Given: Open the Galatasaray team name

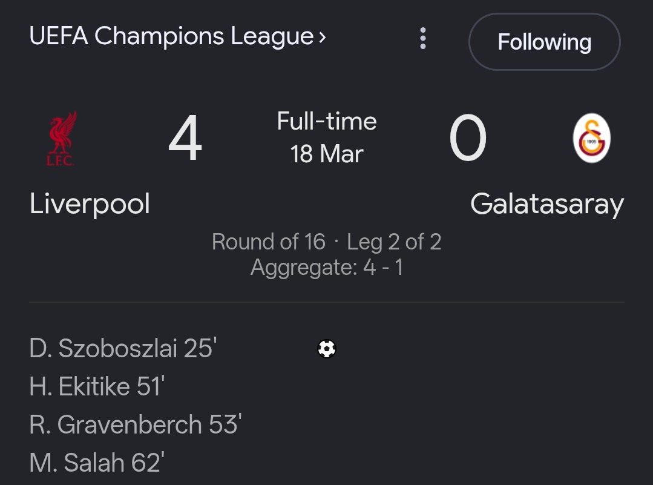Looking at the screenshot, I should tap(546, 204).
